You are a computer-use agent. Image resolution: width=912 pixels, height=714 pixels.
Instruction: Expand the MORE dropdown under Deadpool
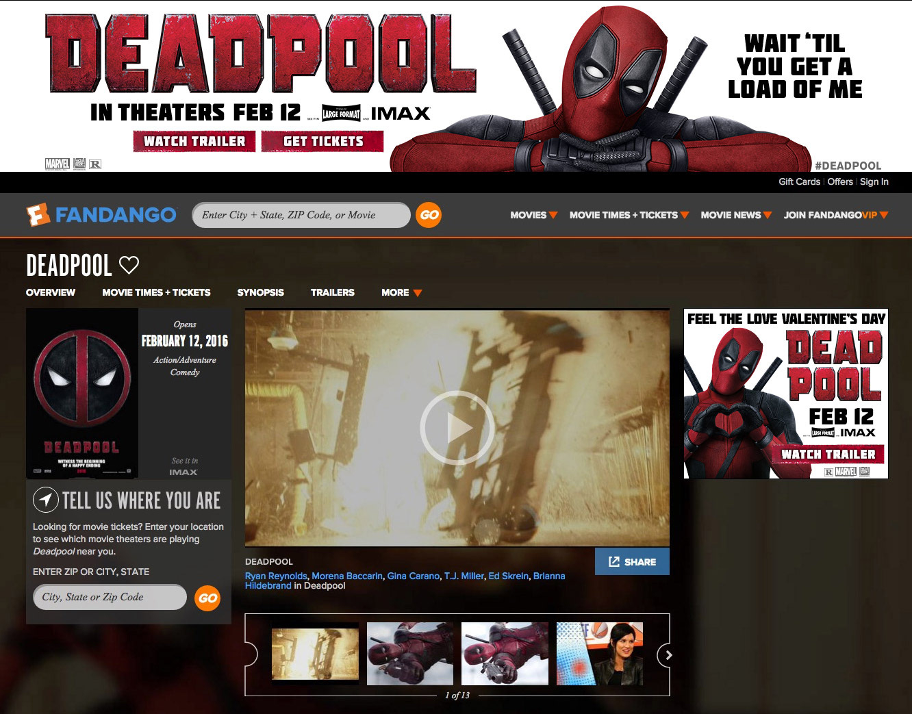click(402, 292)
